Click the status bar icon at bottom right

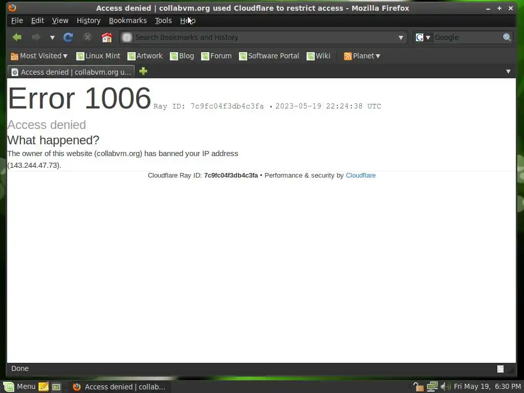[x=500, y=368]
